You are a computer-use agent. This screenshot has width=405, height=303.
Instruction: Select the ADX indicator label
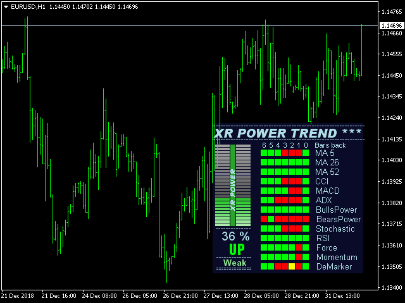[x=323, y=200]
